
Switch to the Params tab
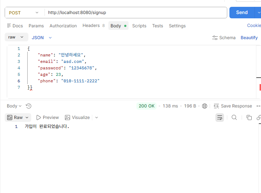[36, 26]
